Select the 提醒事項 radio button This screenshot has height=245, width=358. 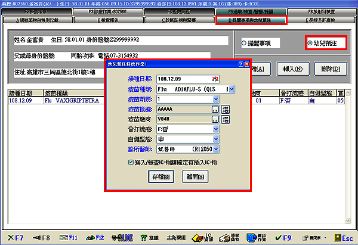click(x=244, y=44)
